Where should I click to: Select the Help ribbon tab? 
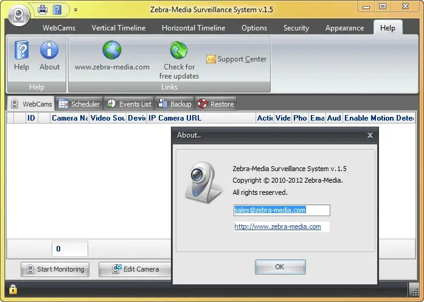click(x=388, y=27)
